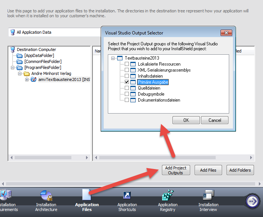
Task: Check the Dokumentationsdateien checkbox
Action: 127,100
